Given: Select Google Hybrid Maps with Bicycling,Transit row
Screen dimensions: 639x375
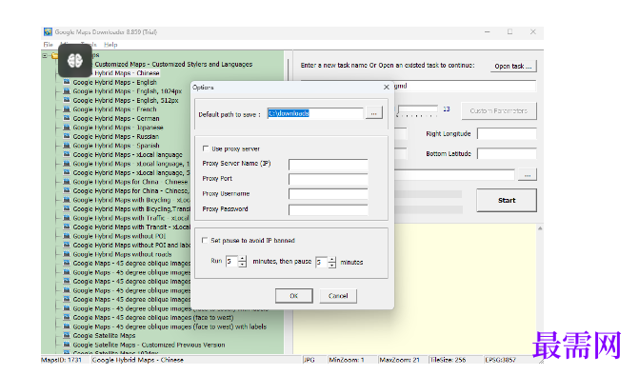Looking at the screenshot, I should tap(131, 208).
